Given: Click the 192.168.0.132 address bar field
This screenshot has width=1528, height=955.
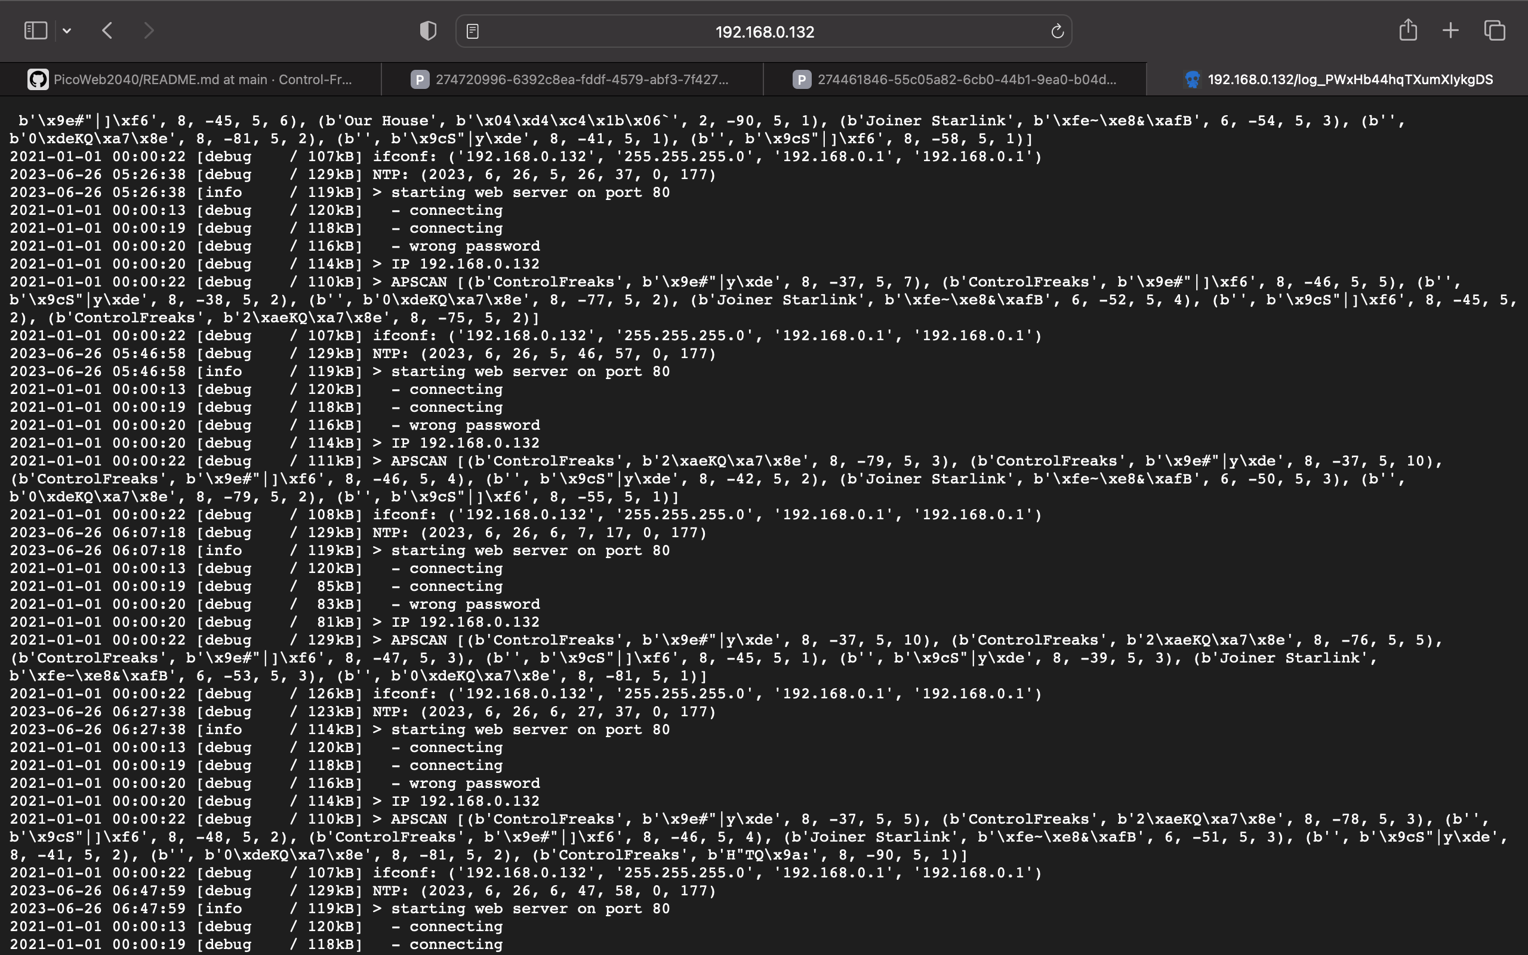Looking at the screenshot, I should pyautogui.click(x=763, y=30).
